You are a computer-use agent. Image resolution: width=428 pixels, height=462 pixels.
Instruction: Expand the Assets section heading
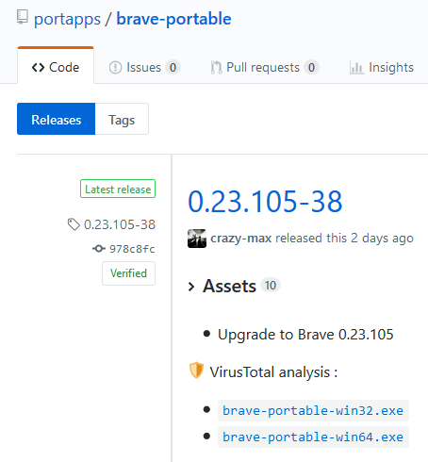230,286
